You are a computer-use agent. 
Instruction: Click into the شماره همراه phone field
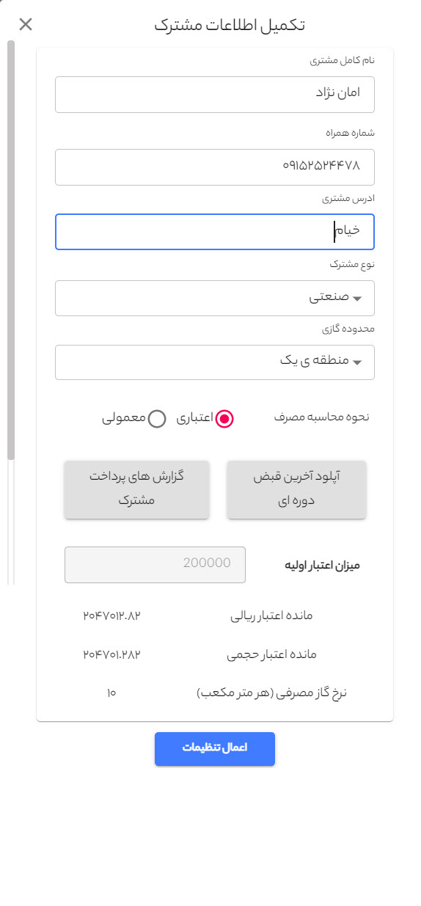tap(215, 167)
